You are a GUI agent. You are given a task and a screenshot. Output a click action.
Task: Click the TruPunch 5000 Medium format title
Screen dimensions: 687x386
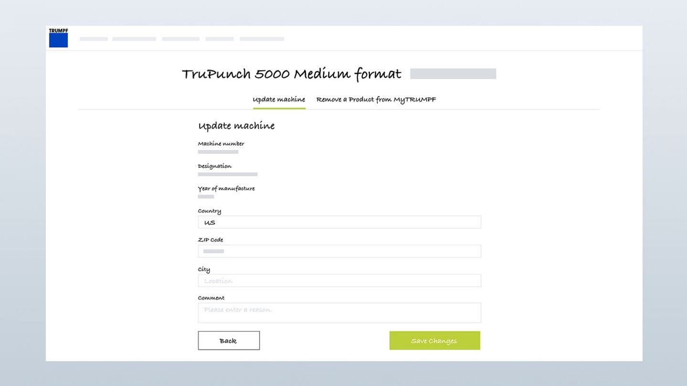pyautogui.click(x=291, y=74)
